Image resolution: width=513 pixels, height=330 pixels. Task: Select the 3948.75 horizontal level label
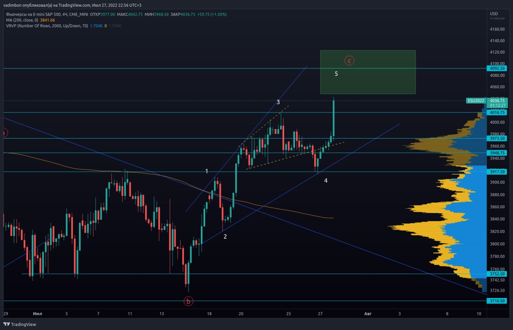tap(497, 153)
